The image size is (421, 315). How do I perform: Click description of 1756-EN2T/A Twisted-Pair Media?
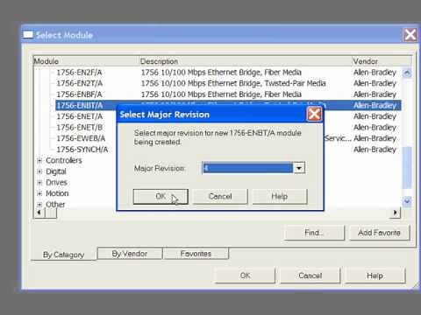pos(233,83)
